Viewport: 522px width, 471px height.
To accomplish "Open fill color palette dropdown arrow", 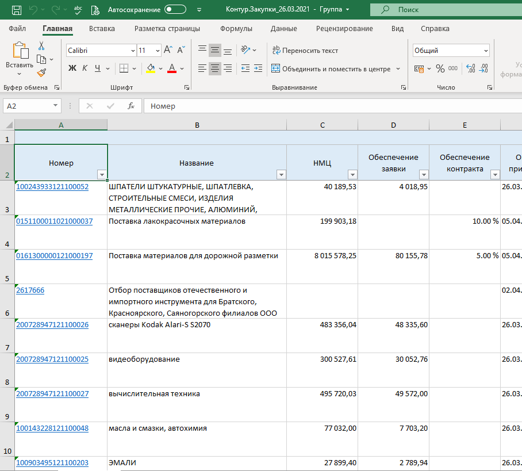I will 160,68.
